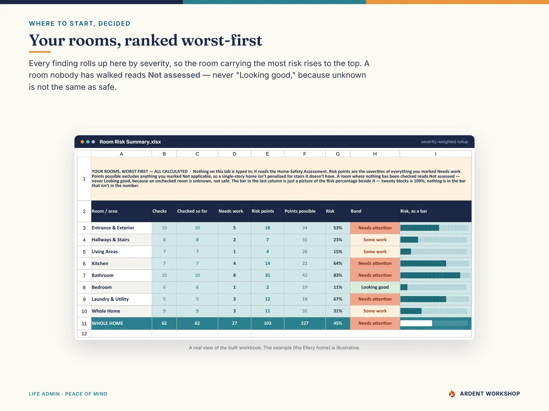The image size is (549, 411).
Task: Select the 'Whole Home' cell in row 10
Action: click(x=121, y=311)
